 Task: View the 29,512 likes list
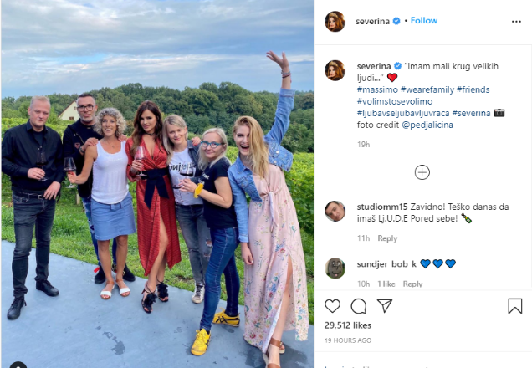(x=348, y=325)
